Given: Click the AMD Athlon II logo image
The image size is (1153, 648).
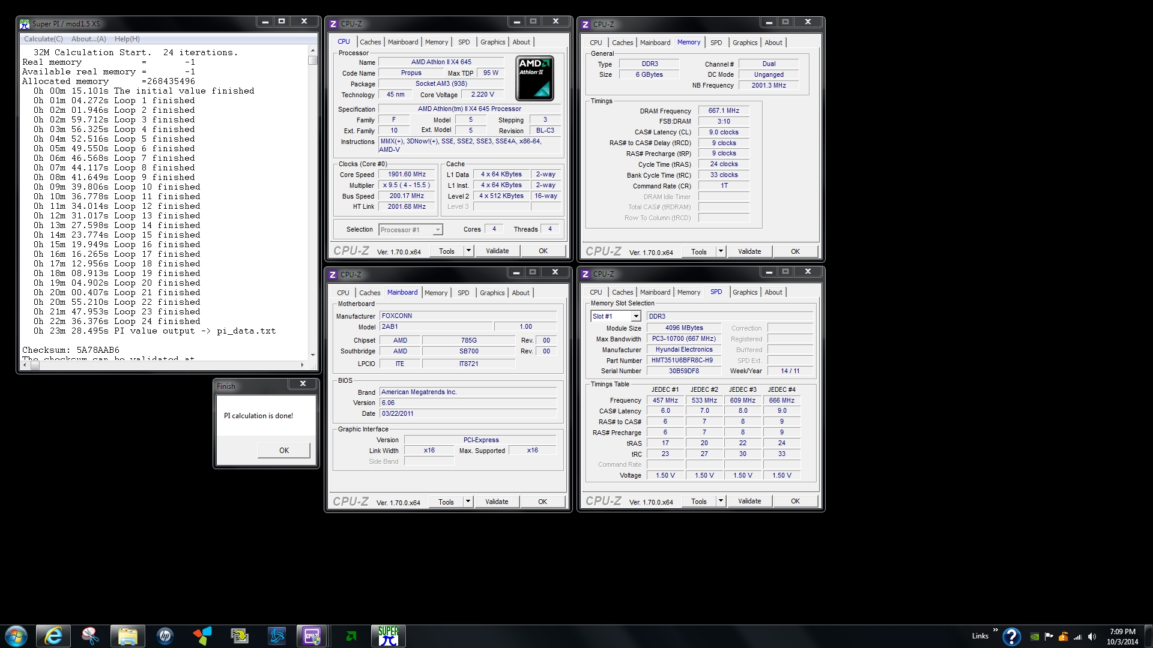Looking at the screenshot, I should [534, 78].
